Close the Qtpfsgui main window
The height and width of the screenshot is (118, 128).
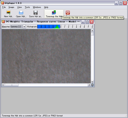click(125, 3)
